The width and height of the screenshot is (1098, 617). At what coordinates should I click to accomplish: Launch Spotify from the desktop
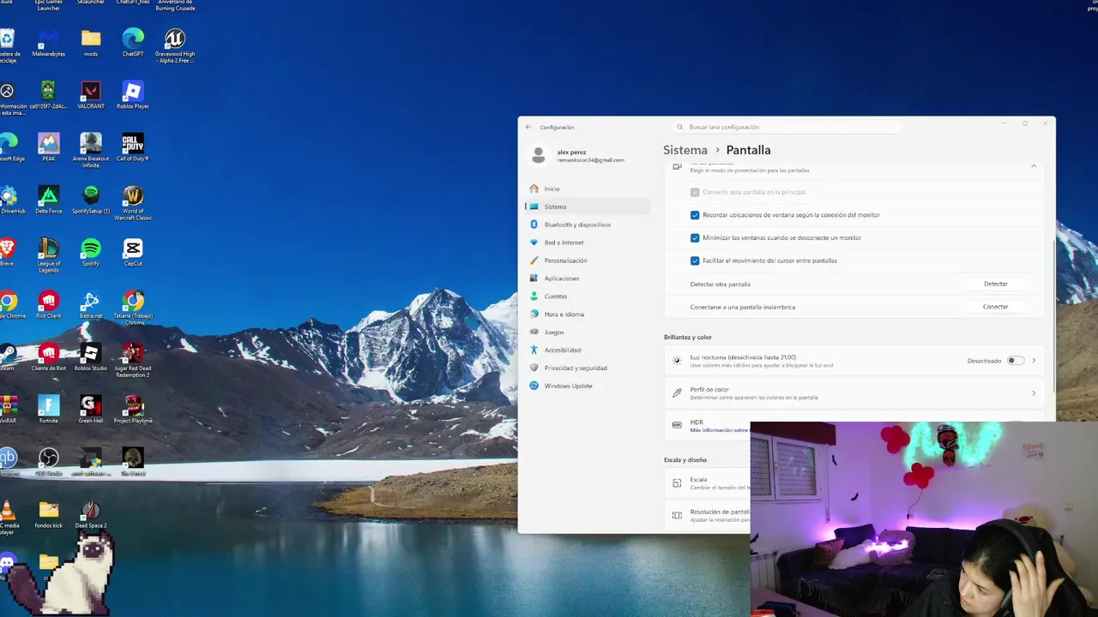(x=91, y=252)
